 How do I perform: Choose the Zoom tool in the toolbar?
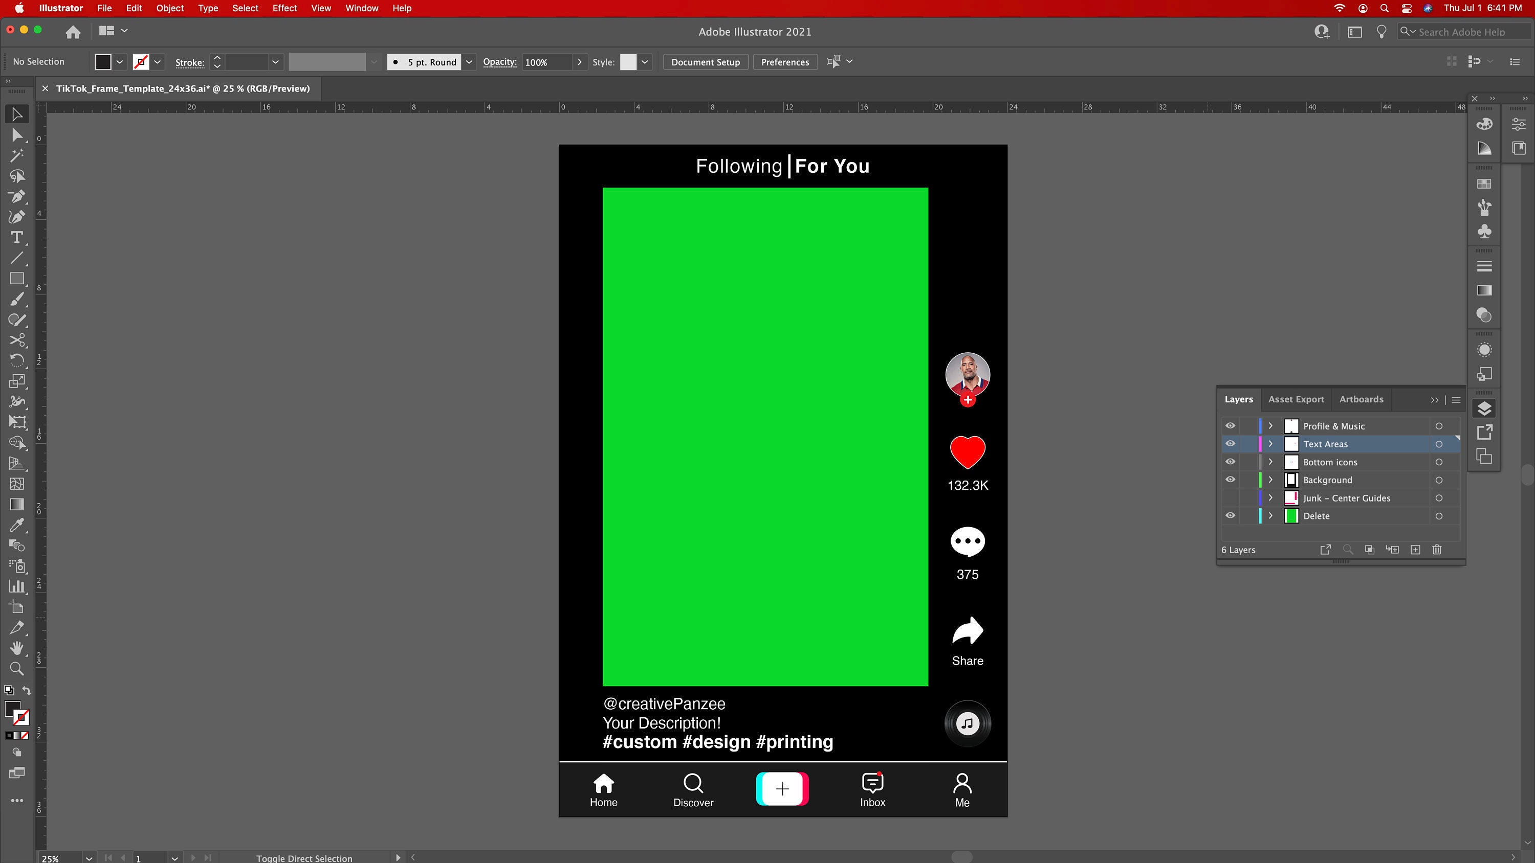tap(17, 669)
